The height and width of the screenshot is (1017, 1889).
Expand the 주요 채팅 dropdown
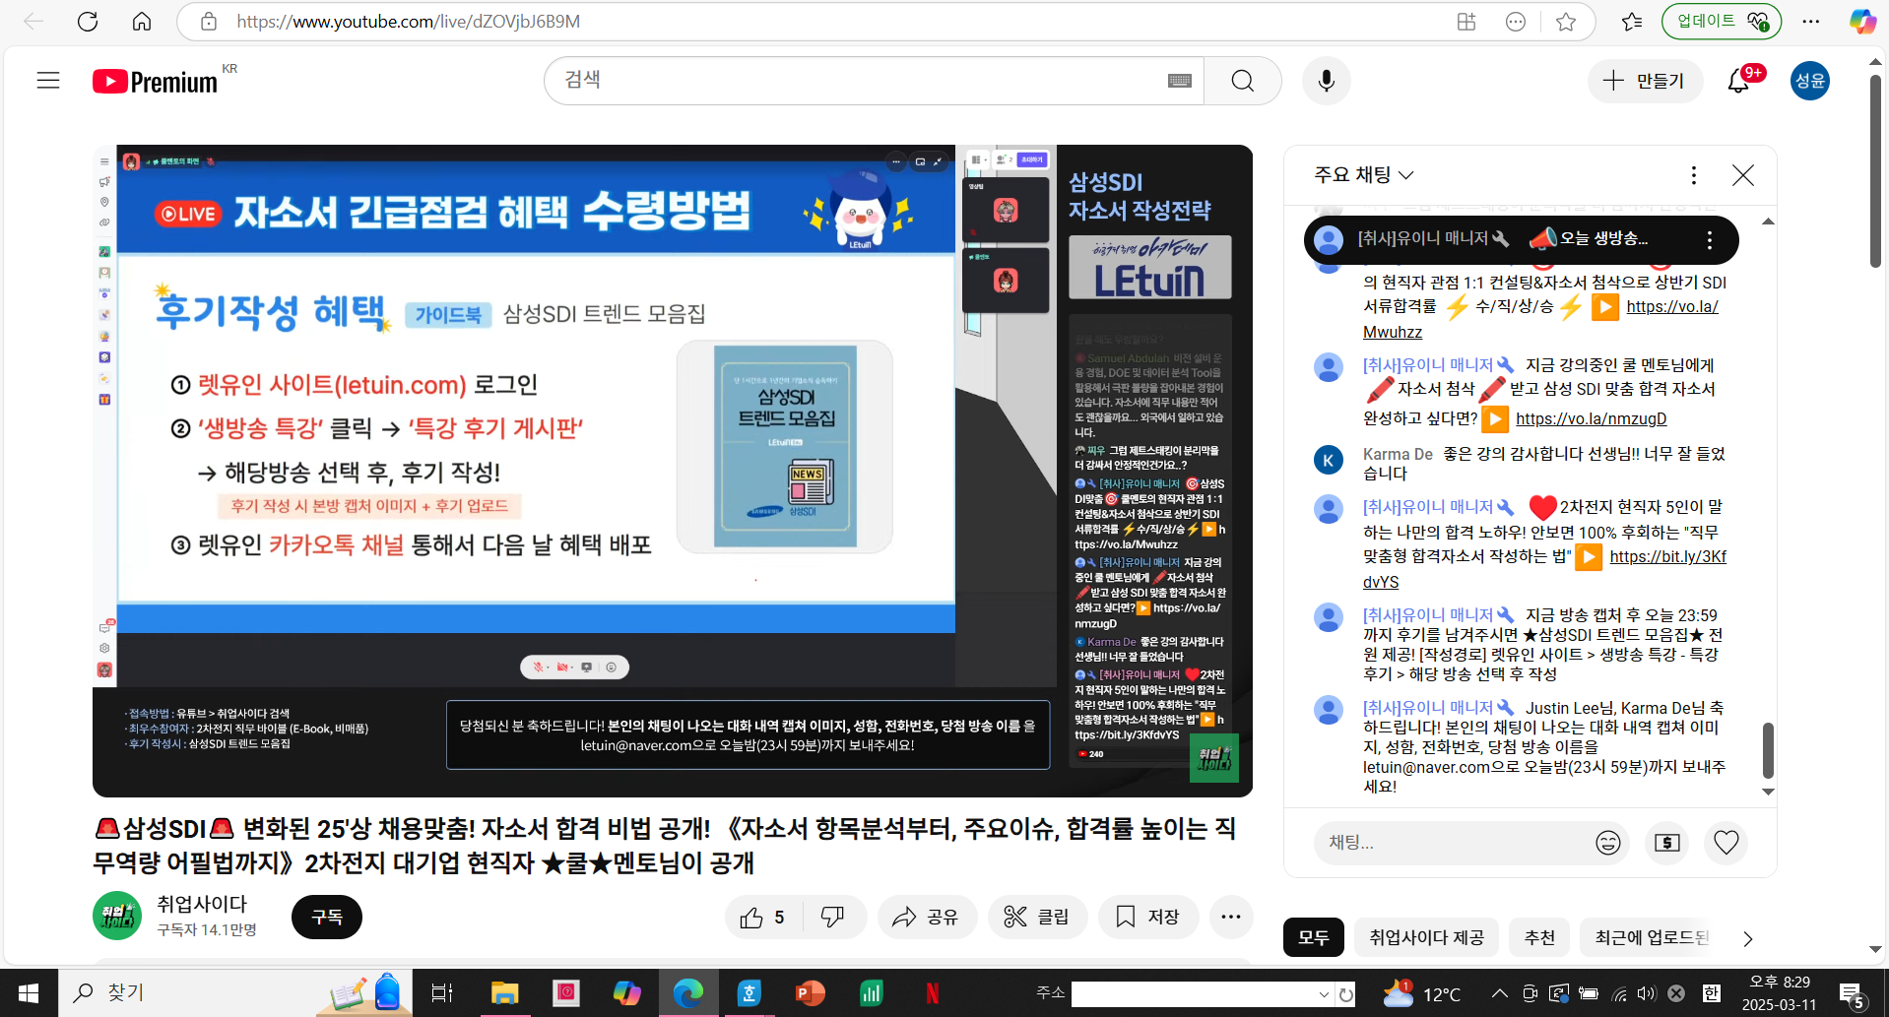(x=1363, y=175)
